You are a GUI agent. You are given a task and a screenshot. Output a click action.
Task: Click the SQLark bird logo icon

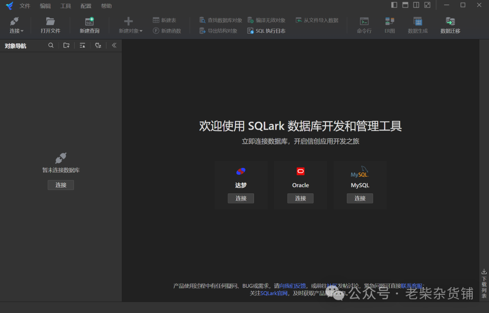[x=10, y=5]
